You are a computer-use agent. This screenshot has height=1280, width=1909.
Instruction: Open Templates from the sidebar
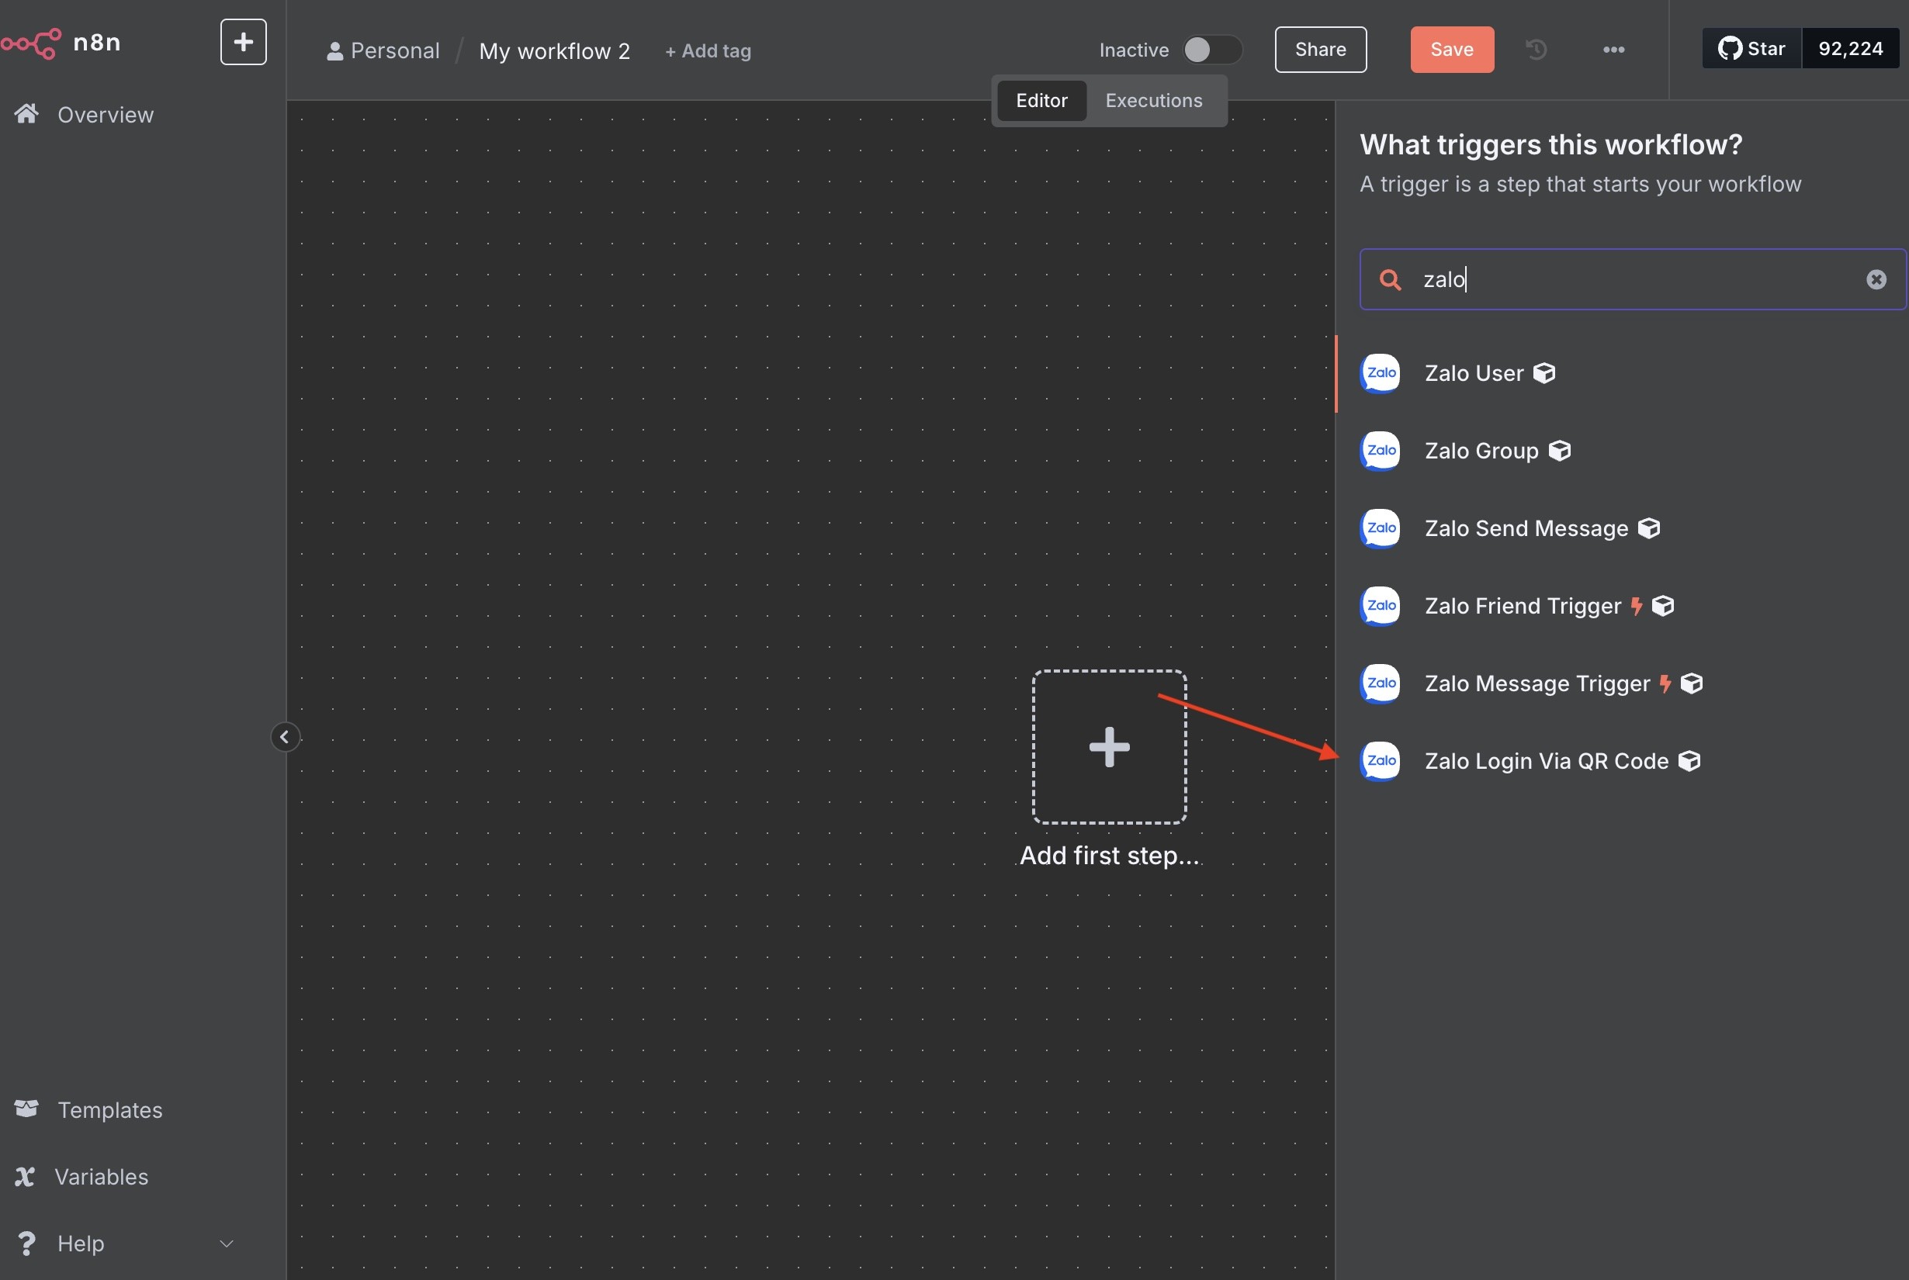point(109,1109)
